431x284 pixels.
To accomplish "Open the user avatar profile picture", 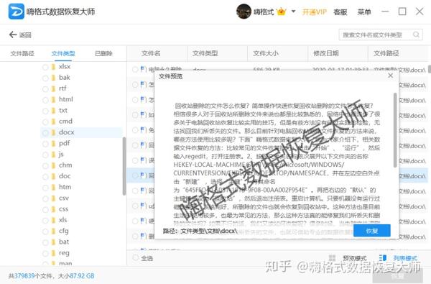I will point(244,12).
